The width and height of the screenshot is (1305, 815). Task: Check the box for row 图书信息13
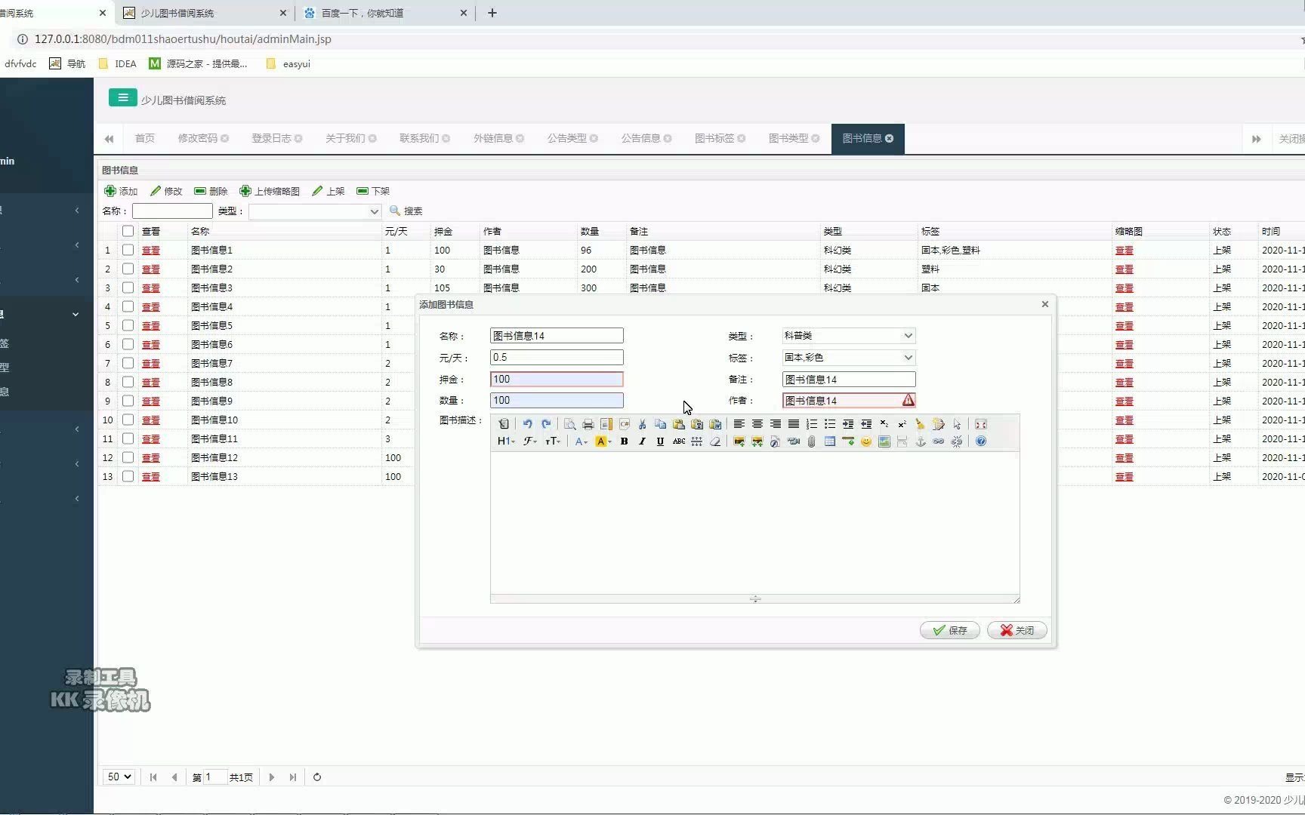pyautogui.click(x=128, y=476)
